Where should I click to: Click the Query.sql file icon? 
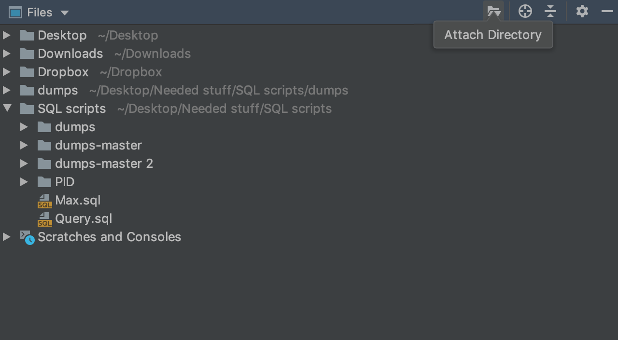[x=44, y=219]
